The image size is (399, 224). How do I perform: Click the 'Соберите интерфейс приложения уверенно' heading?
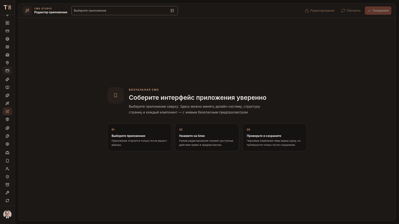(x=198, y=98)
